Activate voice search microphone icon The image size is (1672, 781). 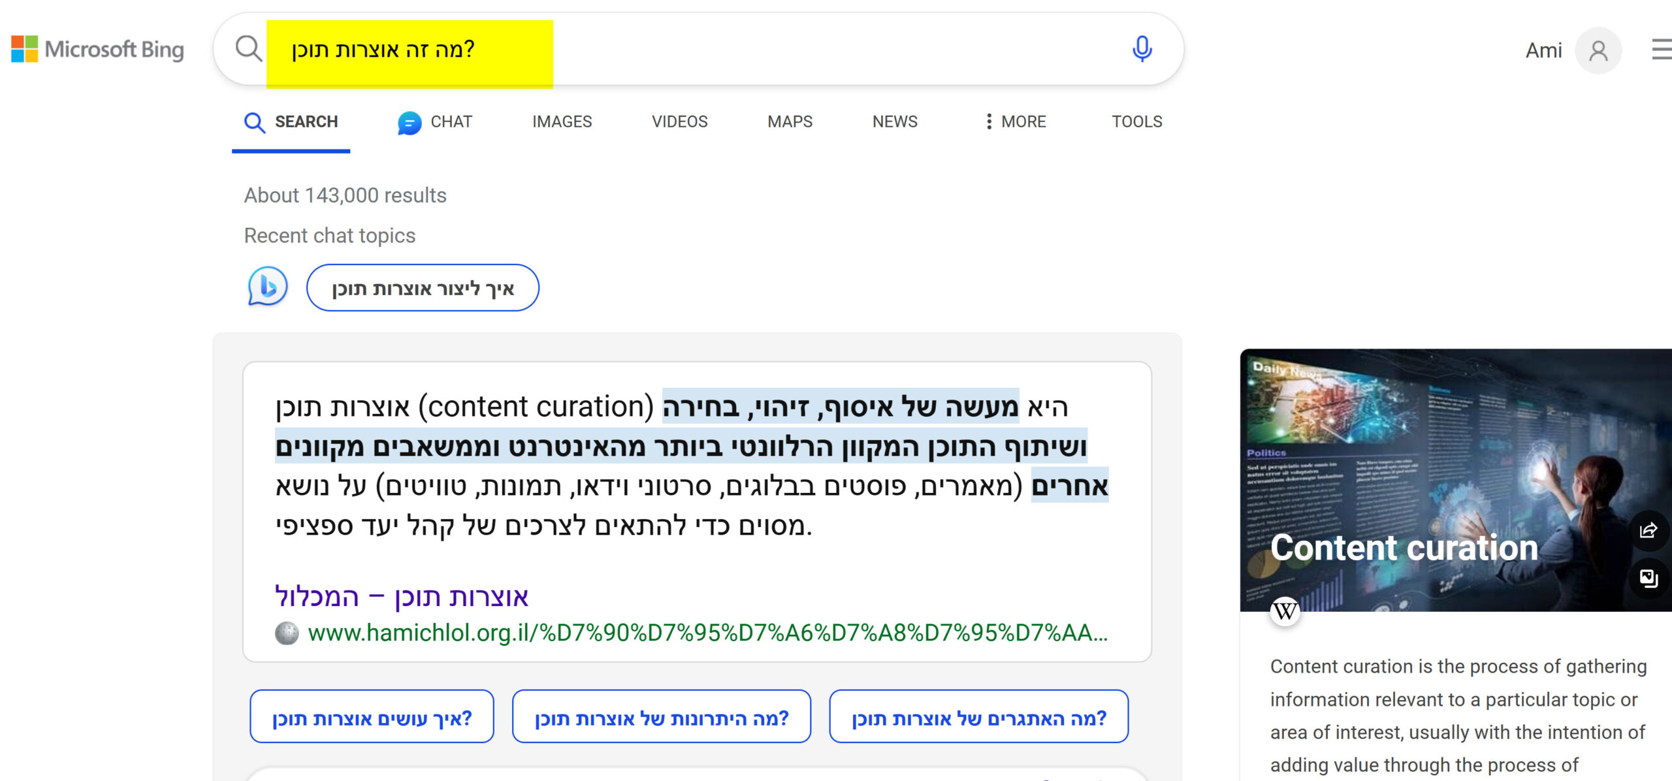[1142, 49]
